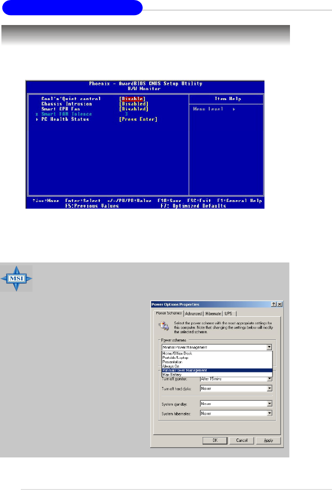The image size is (332, 490).
Task: Open the Advanced tab
Action: (193, 313)
